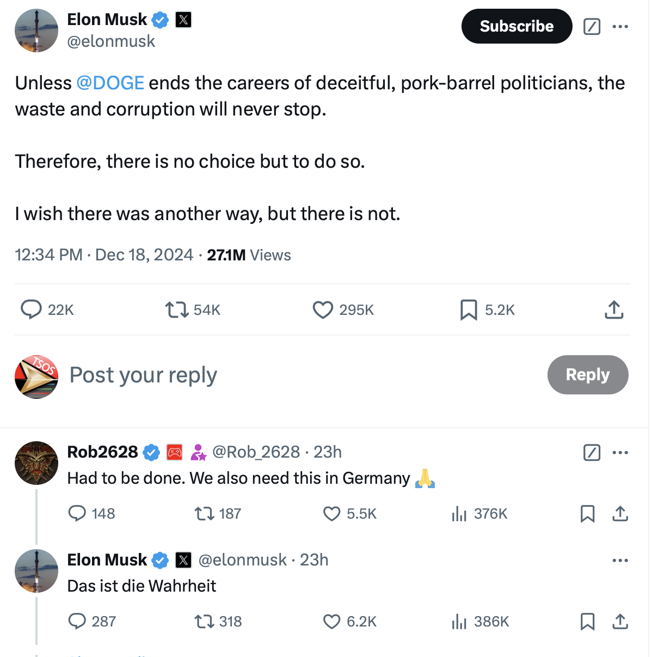Open more options for the main post
Image resolution: width=652 pixels, height=657 pixels.
[620, 26]
